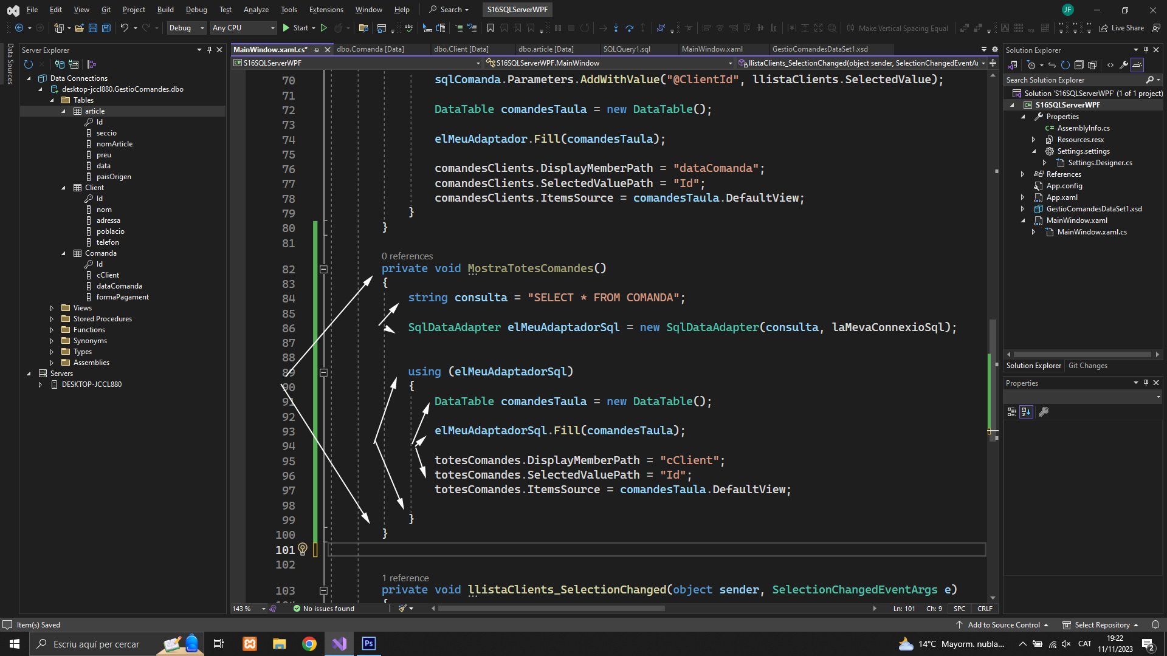The height and width of the screenshot is (656, 1167).
Task: Click Show All Files icon
Action: pyautogui.click(x=1092, y=65)
